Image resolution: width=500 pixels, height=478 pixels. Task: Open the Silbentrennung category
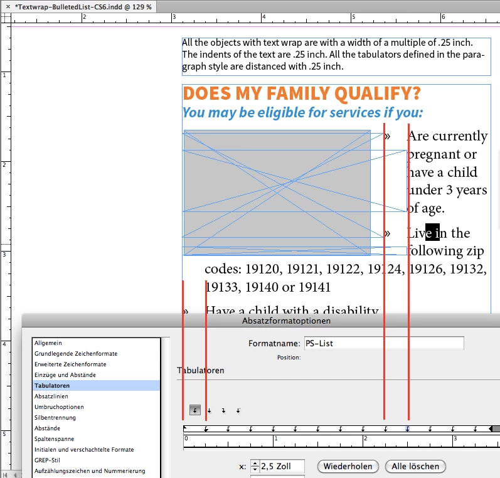96,417
